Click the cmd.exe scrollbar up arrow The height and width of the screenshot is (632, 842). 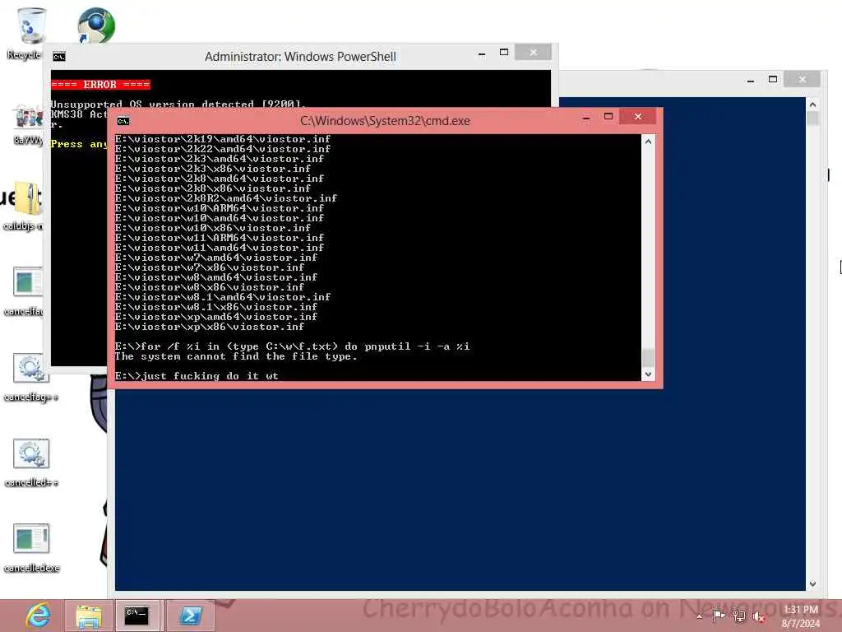648,142
